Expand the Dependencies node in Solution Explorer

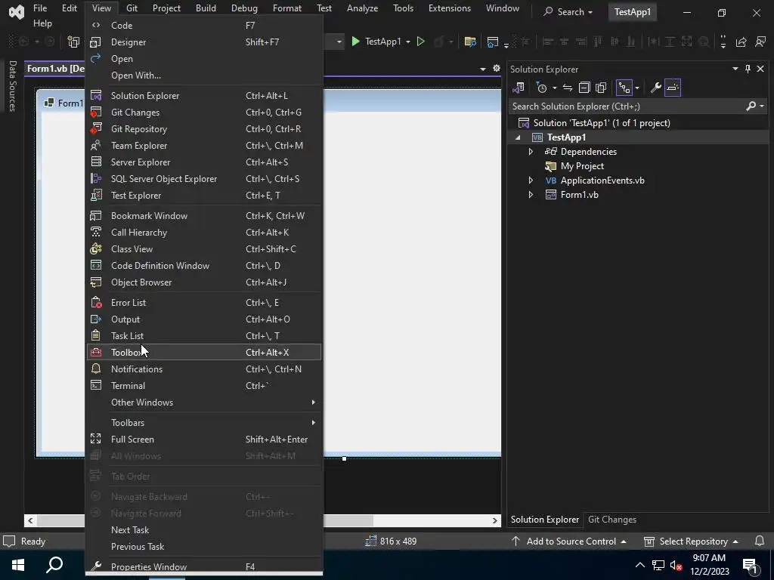coord(531,151)
